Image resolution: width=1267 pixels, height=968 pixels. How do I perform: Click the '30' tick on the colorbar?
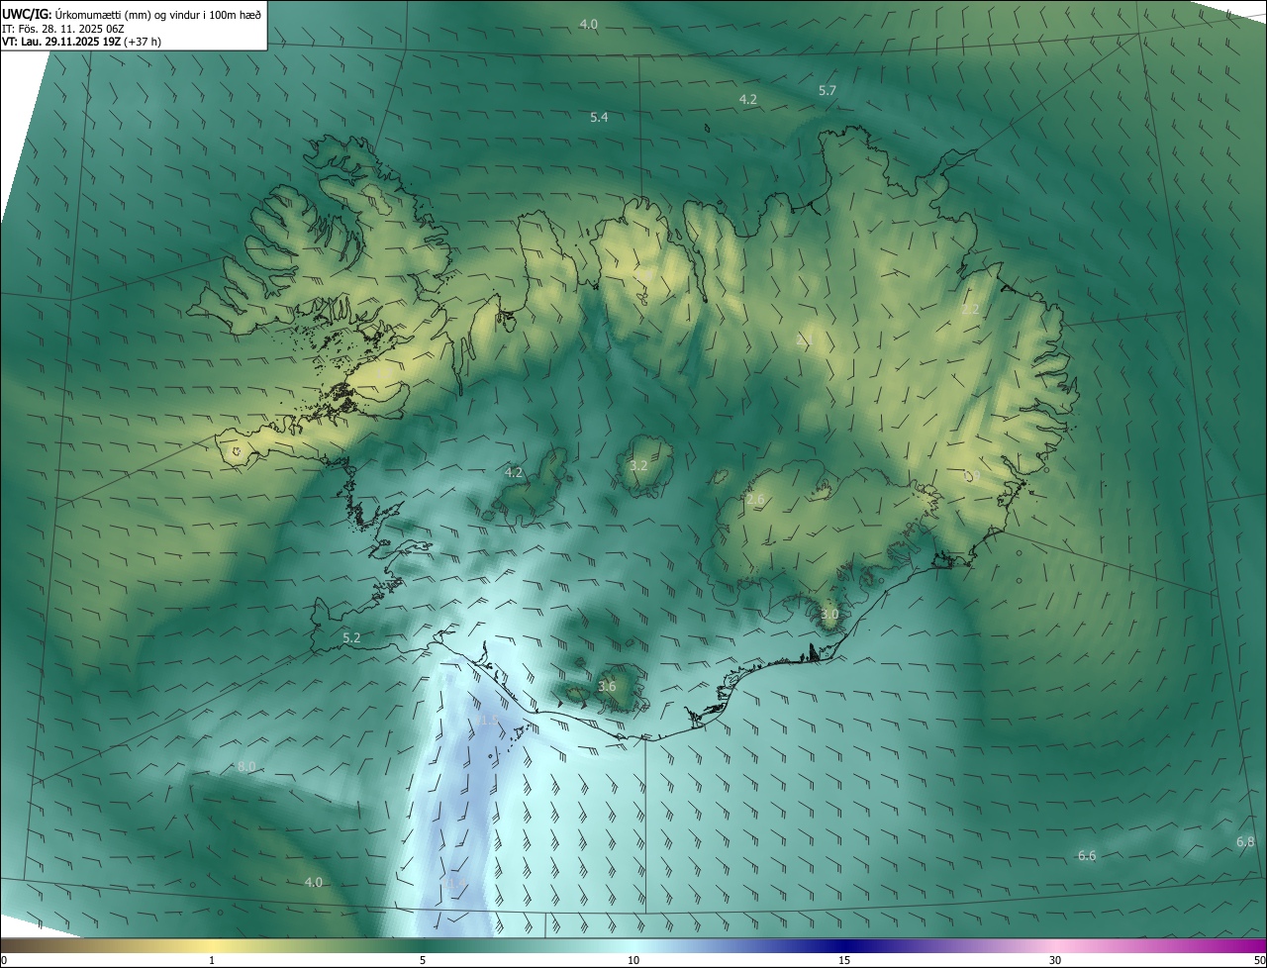pos(1055,960)
